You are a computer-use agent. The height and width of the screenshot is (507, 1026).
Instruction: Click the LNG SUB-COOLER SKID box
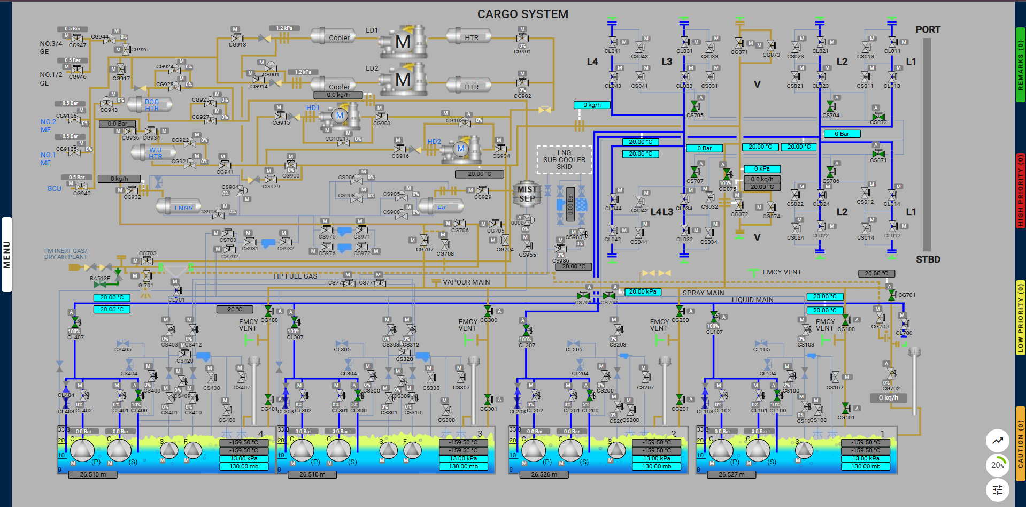564,159
